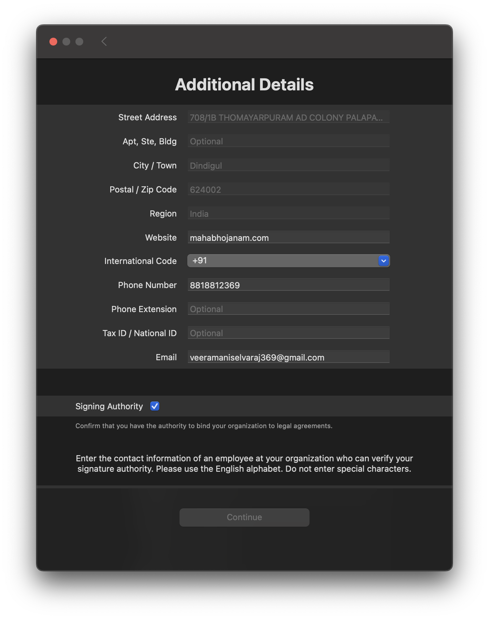Edit the Email address field
The height and width of the screenshot is (619, 489).
[x=288, y=357]
